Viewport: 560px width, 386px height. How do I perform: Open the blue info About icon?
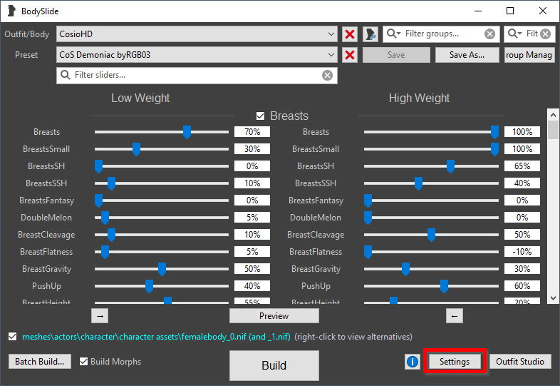tap(412, 362)
